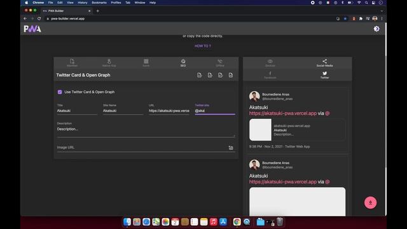This screenshot has height=229, width=407.
Task: Open Photos from the dock
Action: pos(165,222)
